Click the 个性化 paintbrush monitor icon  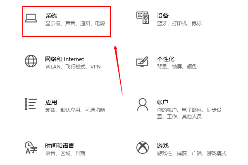(142, 62)
